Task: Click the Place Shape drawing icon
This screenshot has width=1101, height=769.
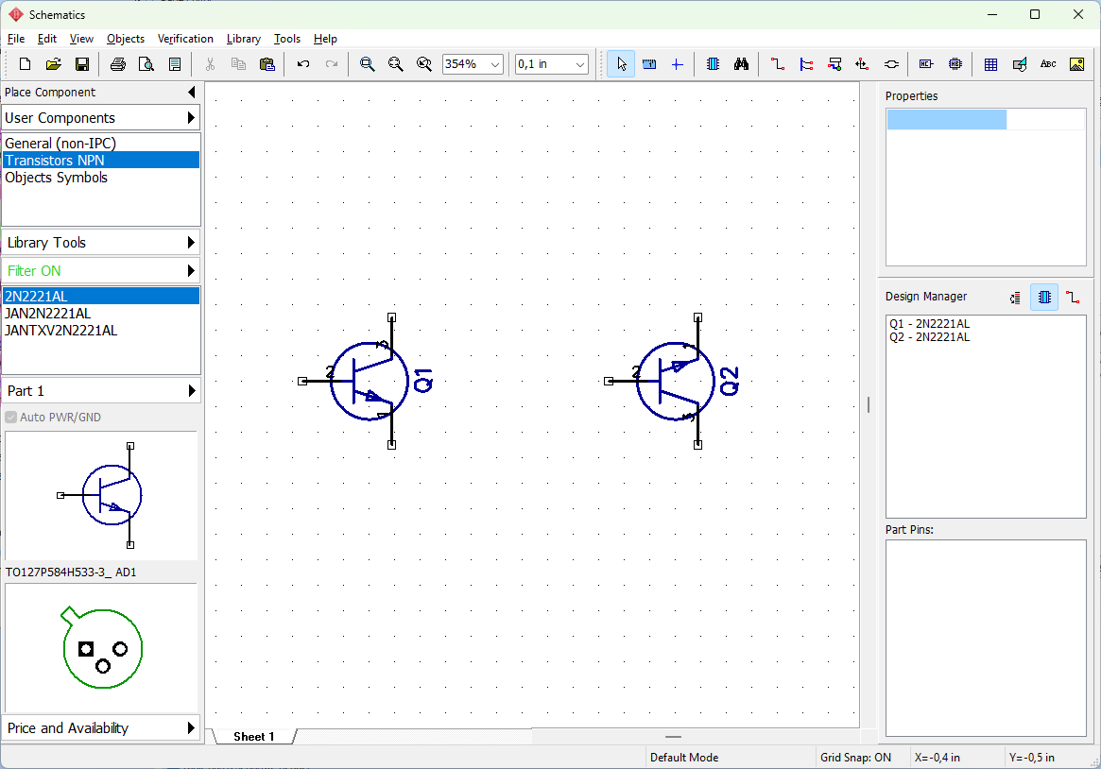Action: click(1020, 64)
